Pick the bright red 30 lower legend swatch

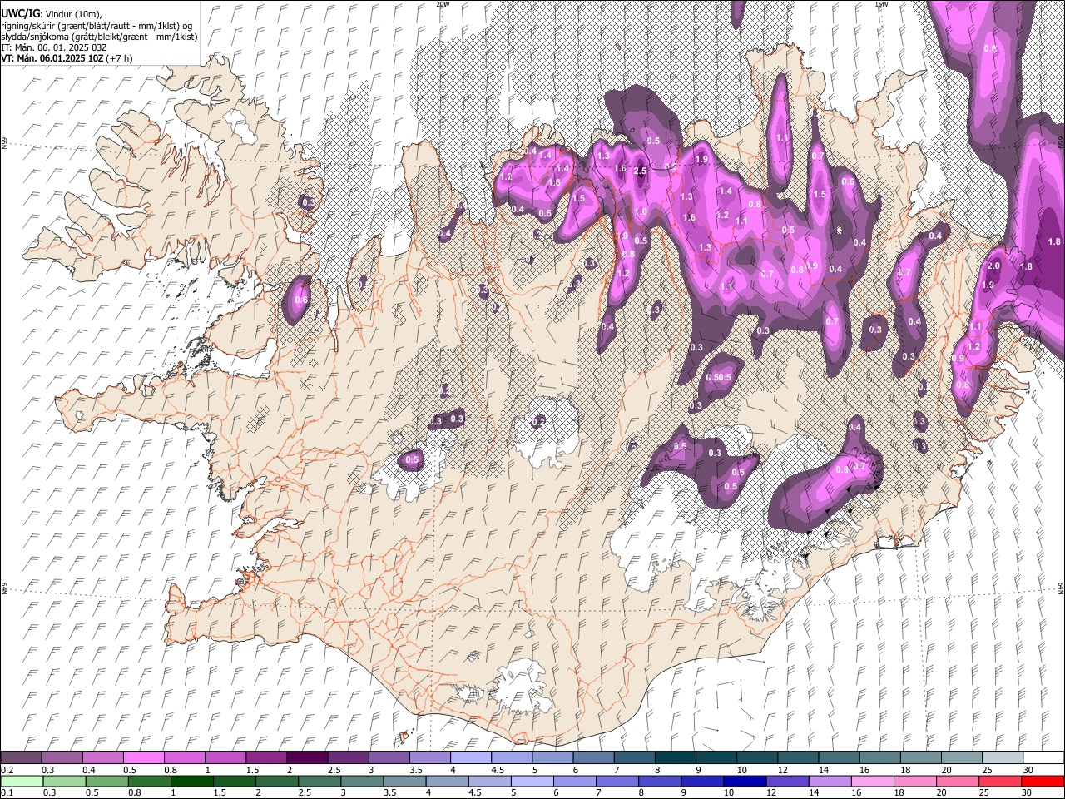coord(1043,781)
